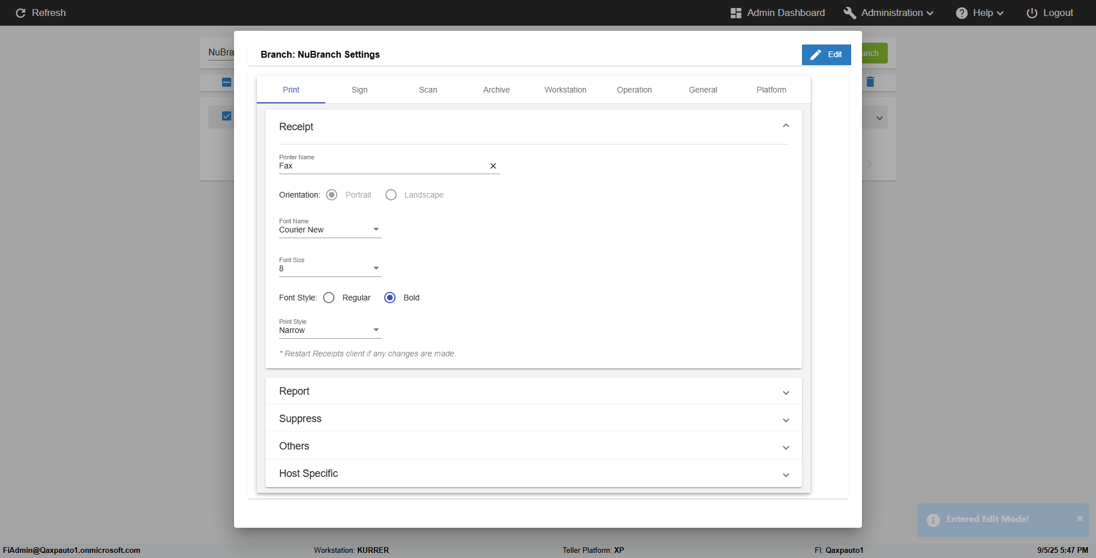
Task: Clear the Printer Name field with X icon
Action: pos(493,166)
